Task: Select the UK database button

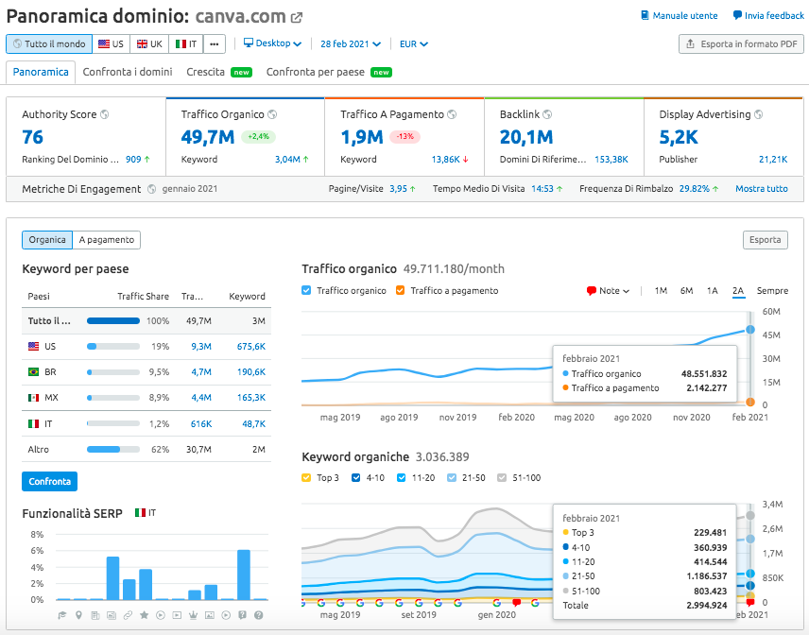Action: 149,44
